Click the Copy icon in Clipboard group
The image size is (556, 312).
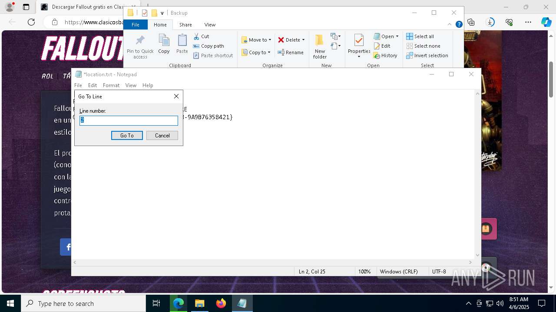coord(164,44)
